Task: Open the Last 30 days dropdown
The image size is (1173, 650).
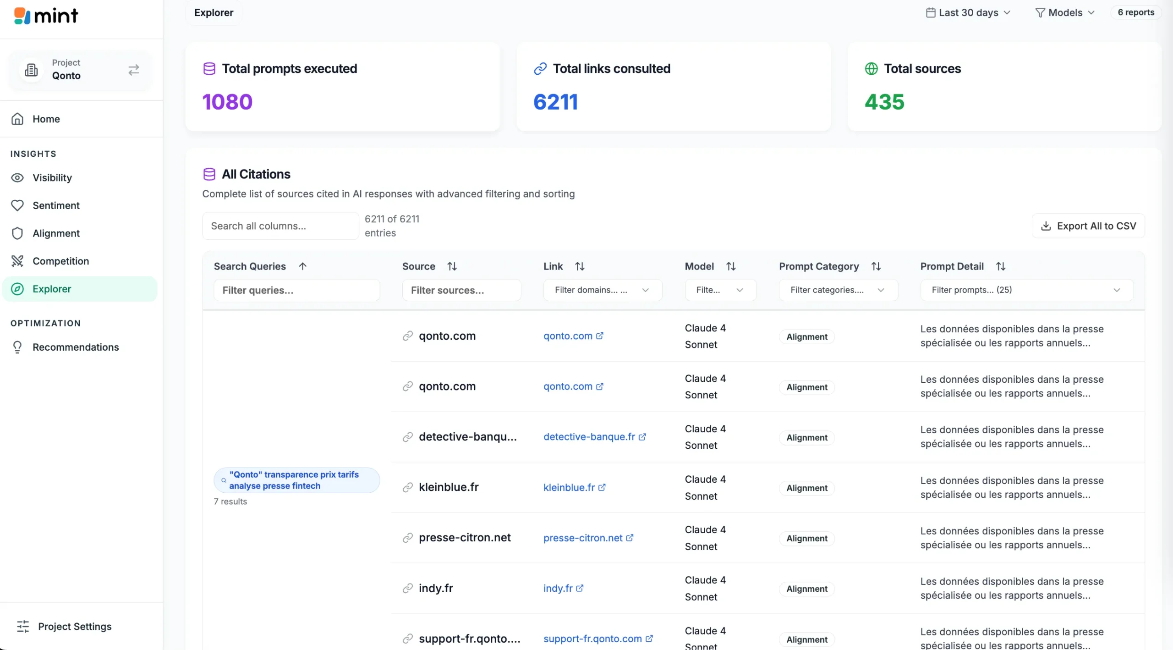Action: click(968, 12)
